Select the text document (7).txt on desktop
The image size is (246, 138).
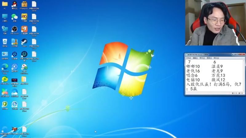click(x=34, y=44)
